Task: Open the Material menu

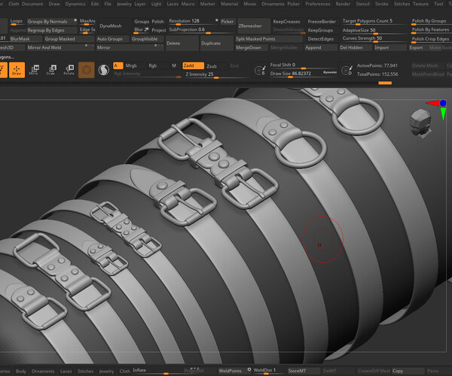Action: (x=230, y=4)
